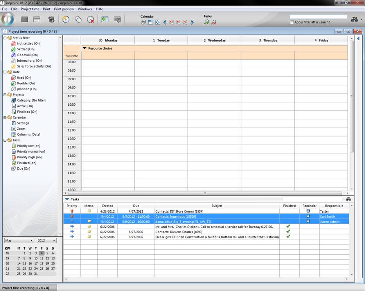Click the binoculars search icon in toolbar
Screen dimensions: 365x291
[354, 19]
